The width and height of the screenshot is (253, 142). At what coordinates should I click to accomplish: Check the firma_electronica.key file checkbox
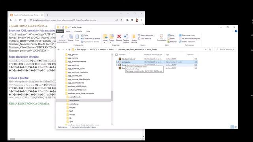[x=117, y=65]
